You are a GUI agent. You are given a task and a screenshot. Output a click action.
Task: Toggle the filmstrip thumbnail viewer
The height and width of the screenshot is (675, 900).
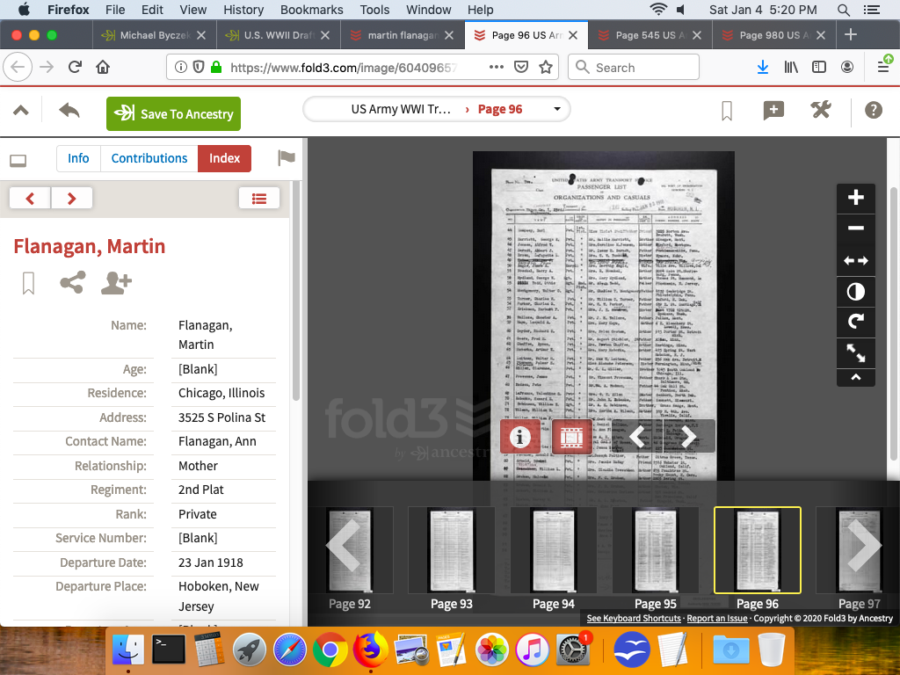(x=571, y=436)
